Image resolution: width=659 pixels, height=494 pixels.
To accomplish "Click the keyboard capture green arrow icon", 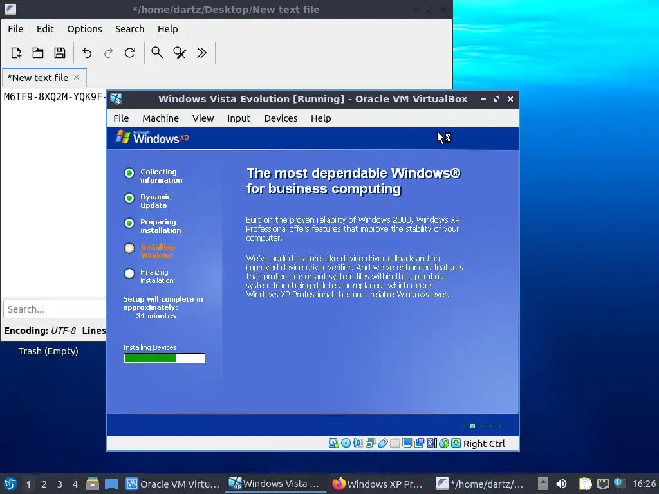I will 456,443.
